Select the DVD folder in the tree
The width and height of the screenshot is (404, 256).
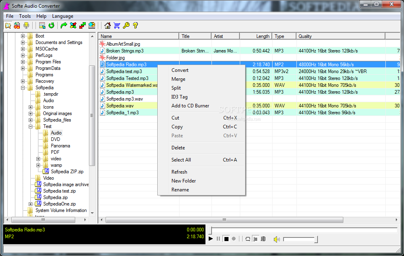click(x=55, y=139)
